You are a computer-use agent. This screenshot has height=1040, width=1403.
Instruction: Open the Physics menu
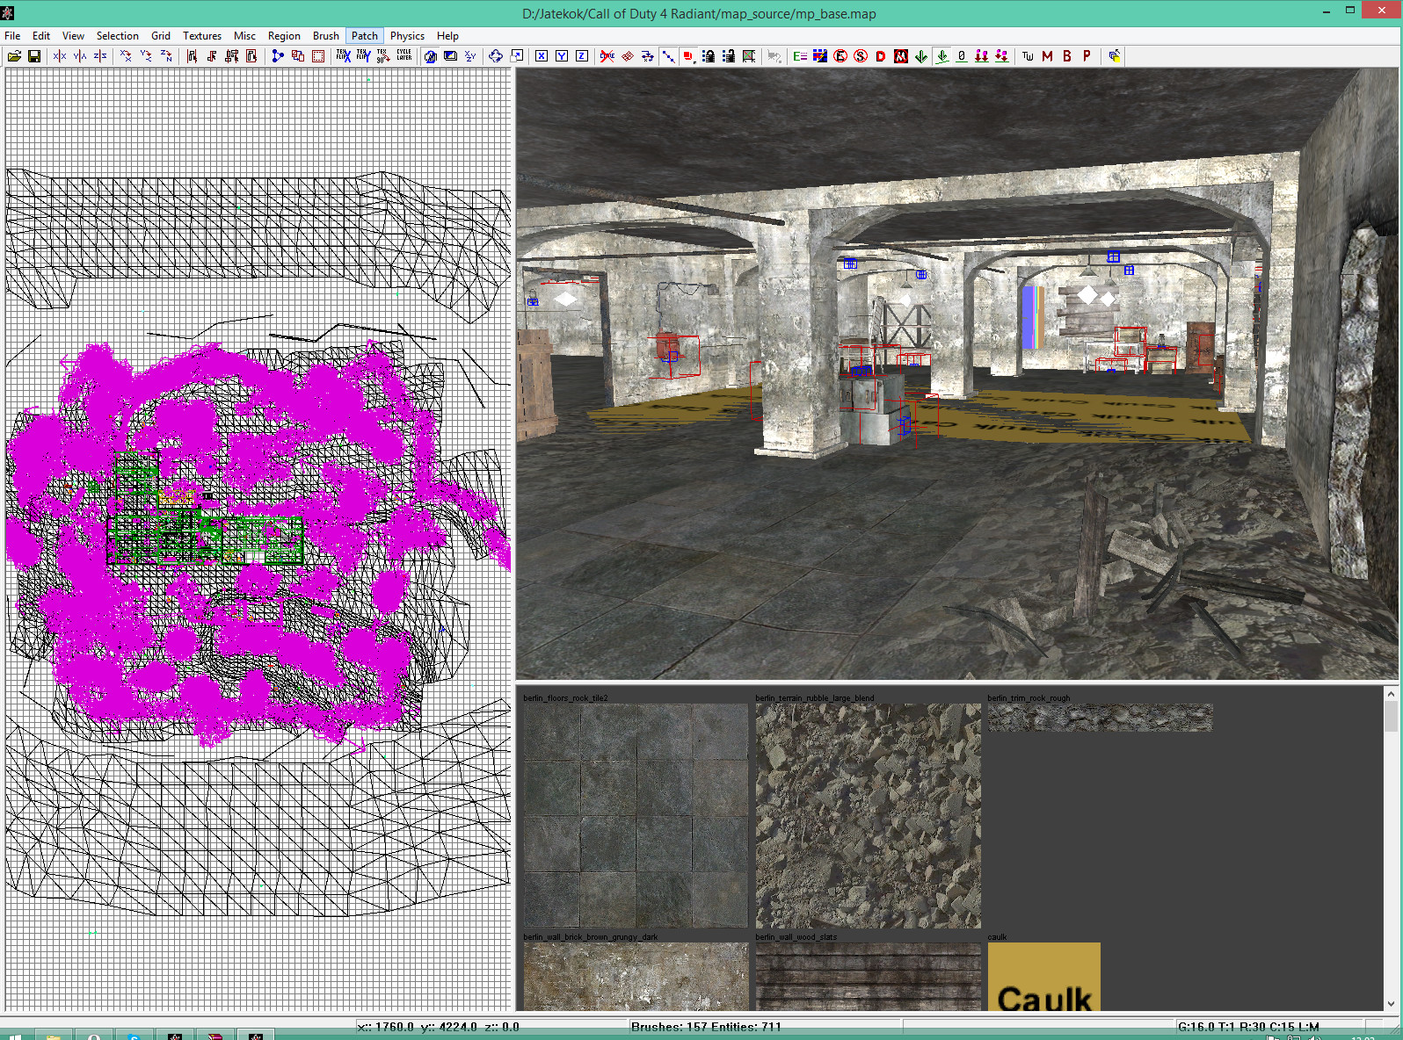407,36
